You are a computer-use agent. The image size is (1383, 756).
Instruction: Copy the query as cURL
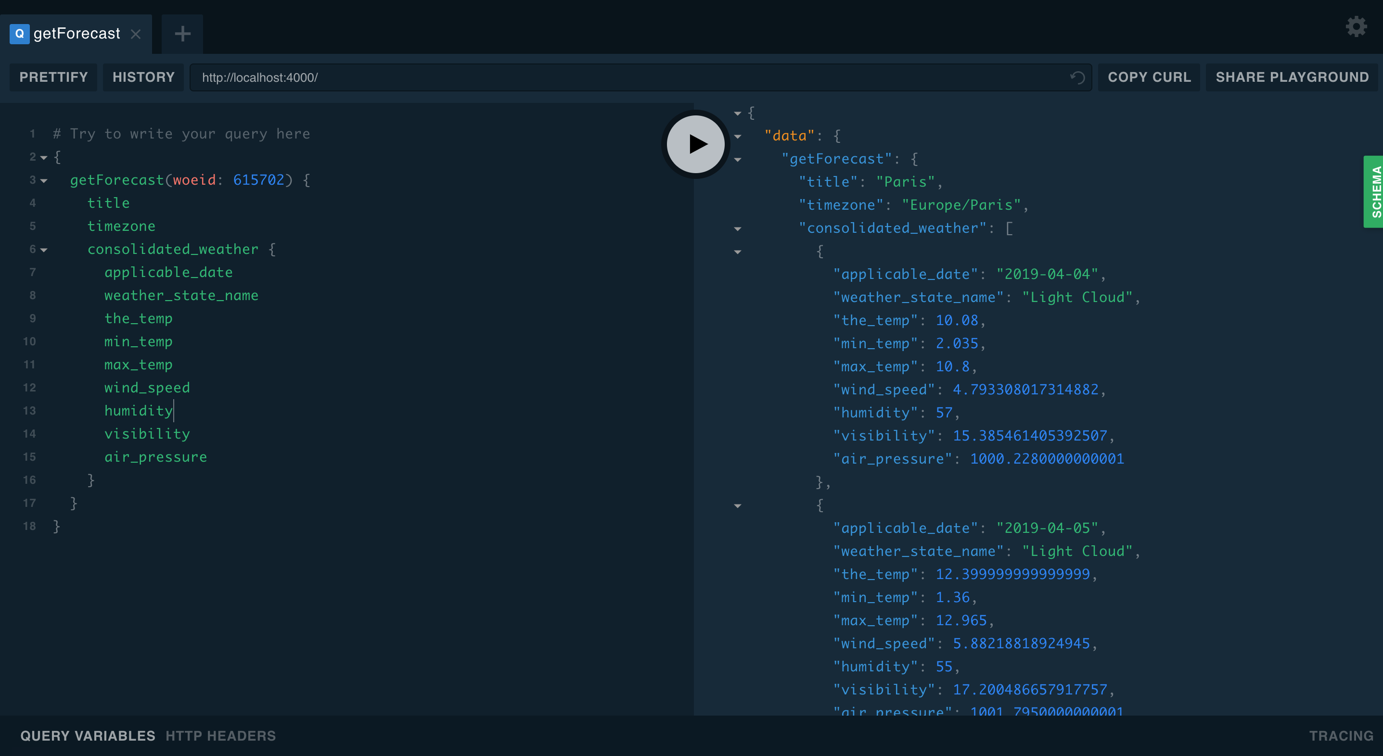(x=1148, y=77)
